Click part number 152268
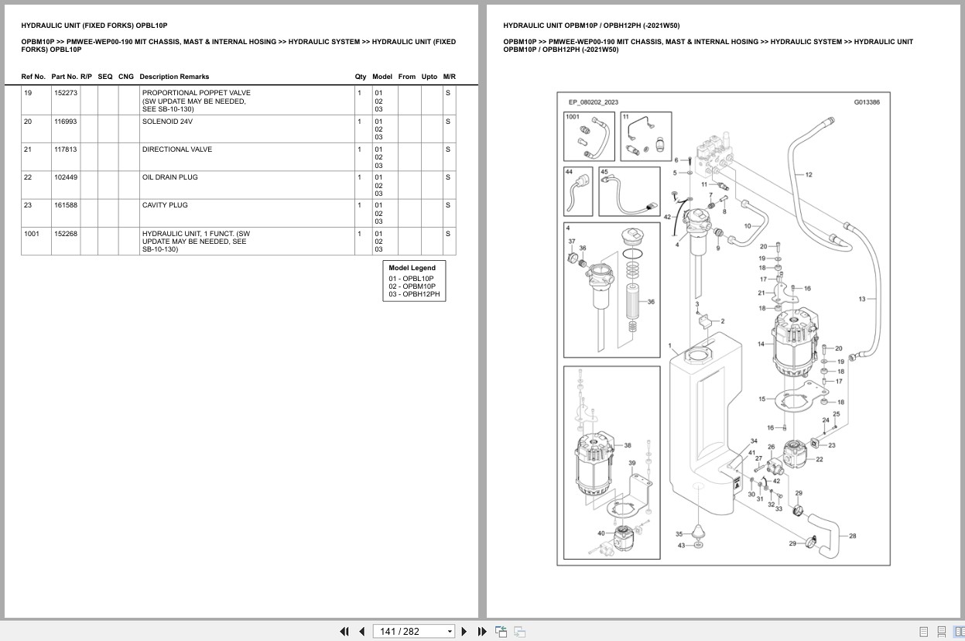Screen dimensions: 965x641 click(65, 233)
